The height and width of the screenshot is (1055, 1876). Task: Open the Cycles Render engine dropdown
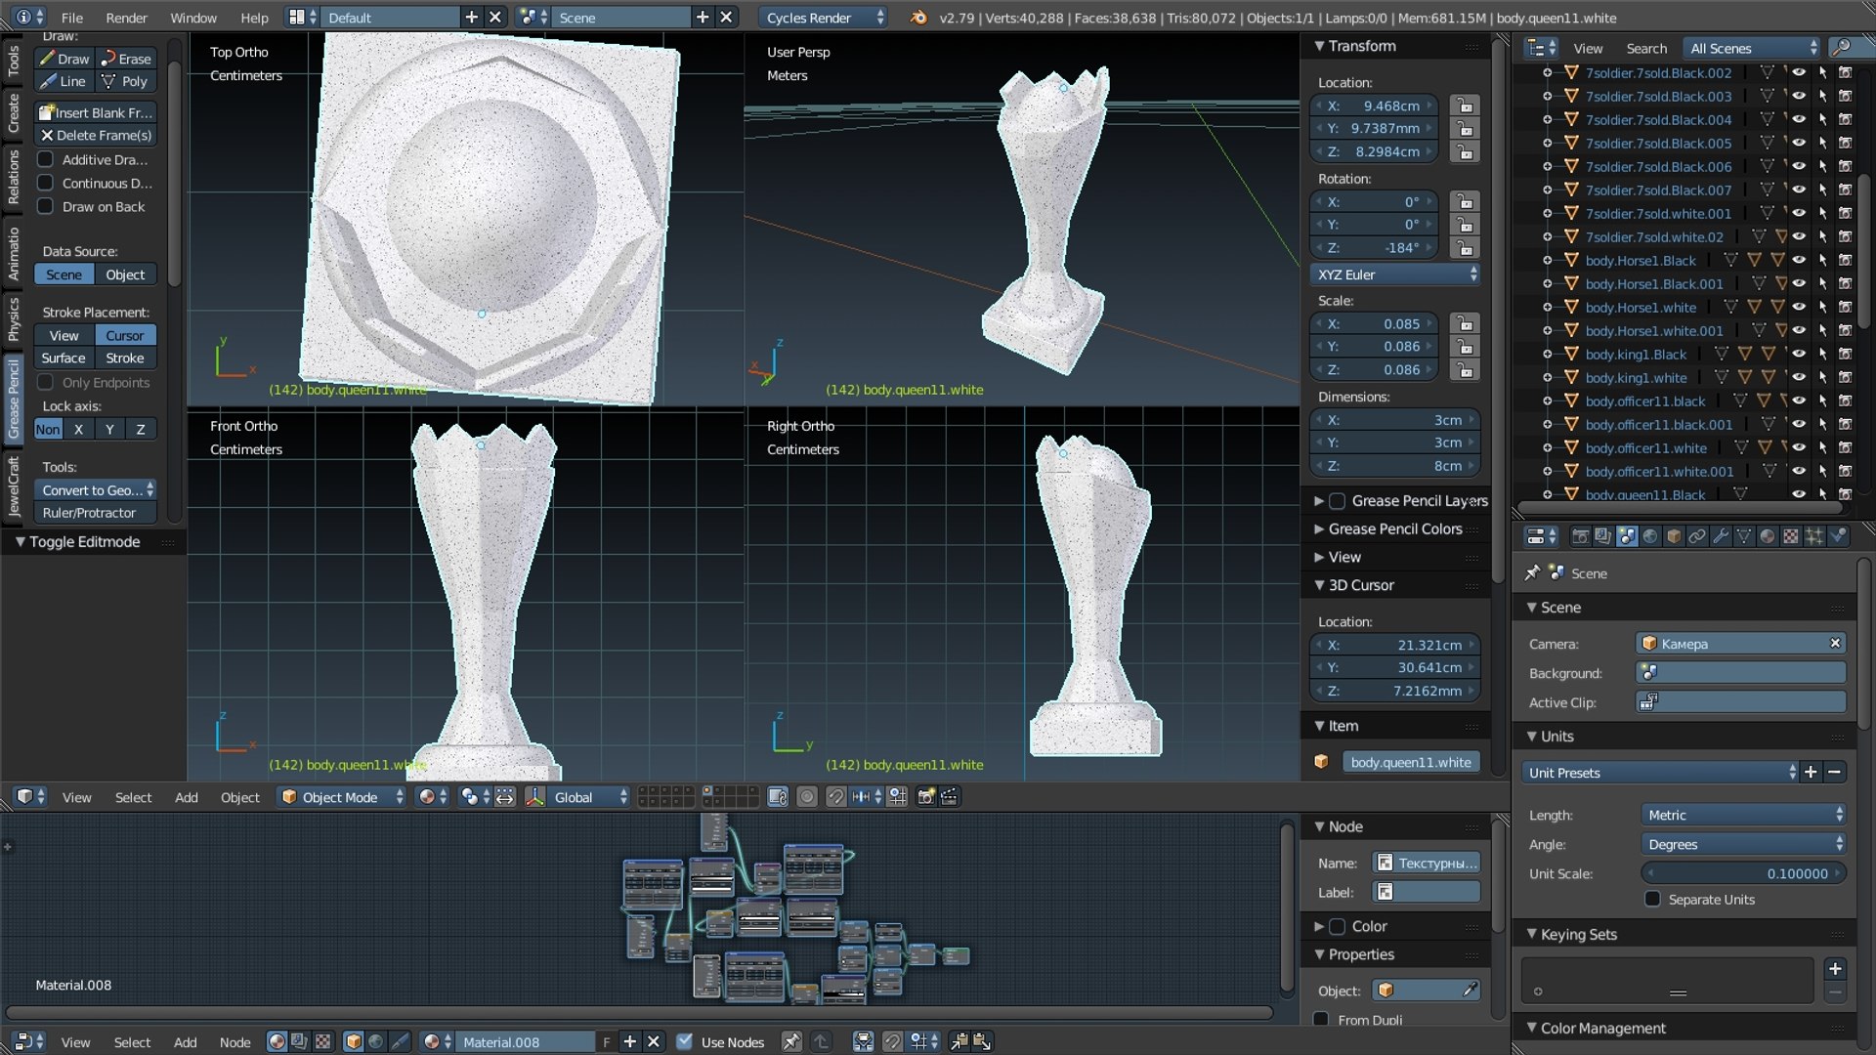(x=823, y=18)
